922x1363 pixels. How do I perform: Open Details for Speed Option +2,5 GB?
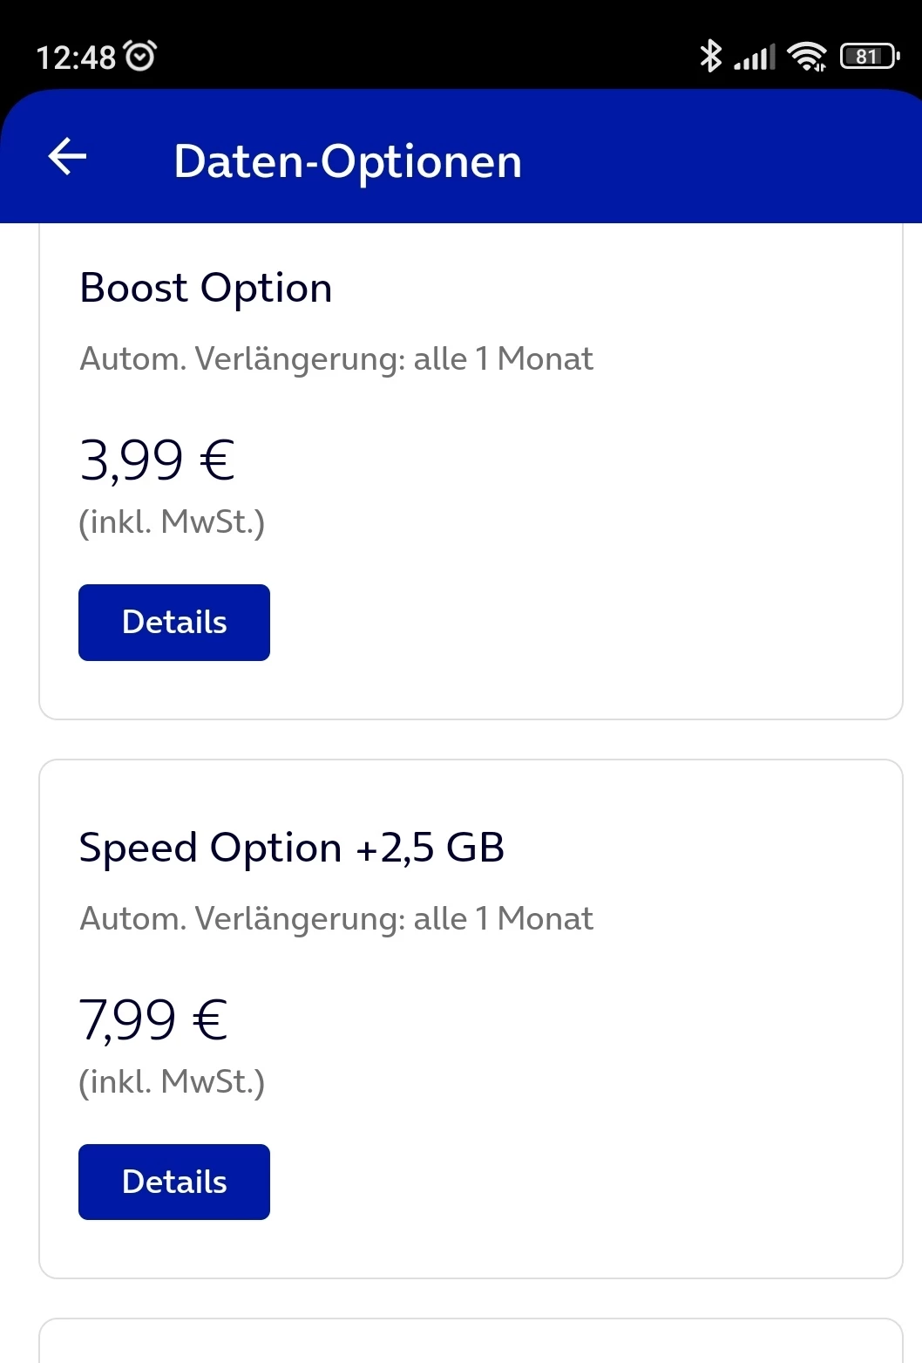(x=174, y=1182)
